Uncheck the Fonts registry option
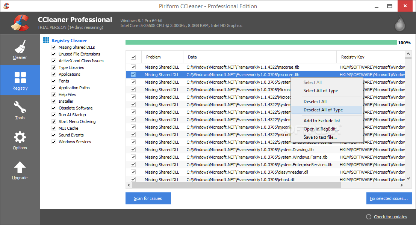 [x=53, y=81]
